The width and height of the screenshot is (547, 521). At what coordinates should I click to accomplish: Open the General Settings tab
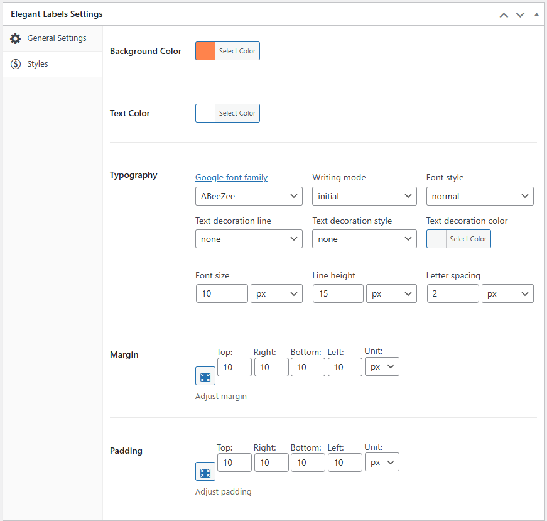(x=57, y=38)
